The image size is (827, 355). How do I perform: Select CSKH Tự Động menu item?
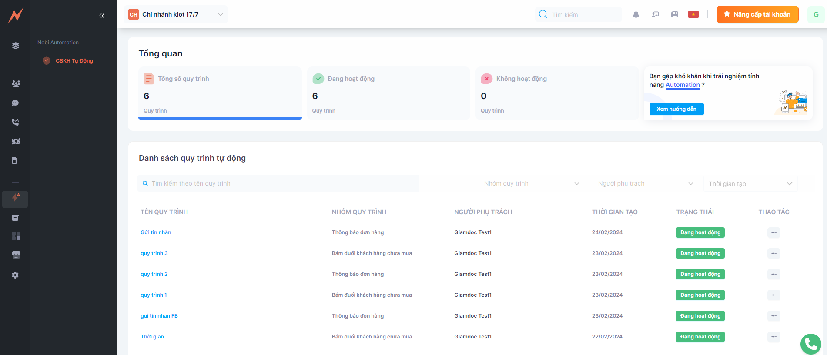74,61
